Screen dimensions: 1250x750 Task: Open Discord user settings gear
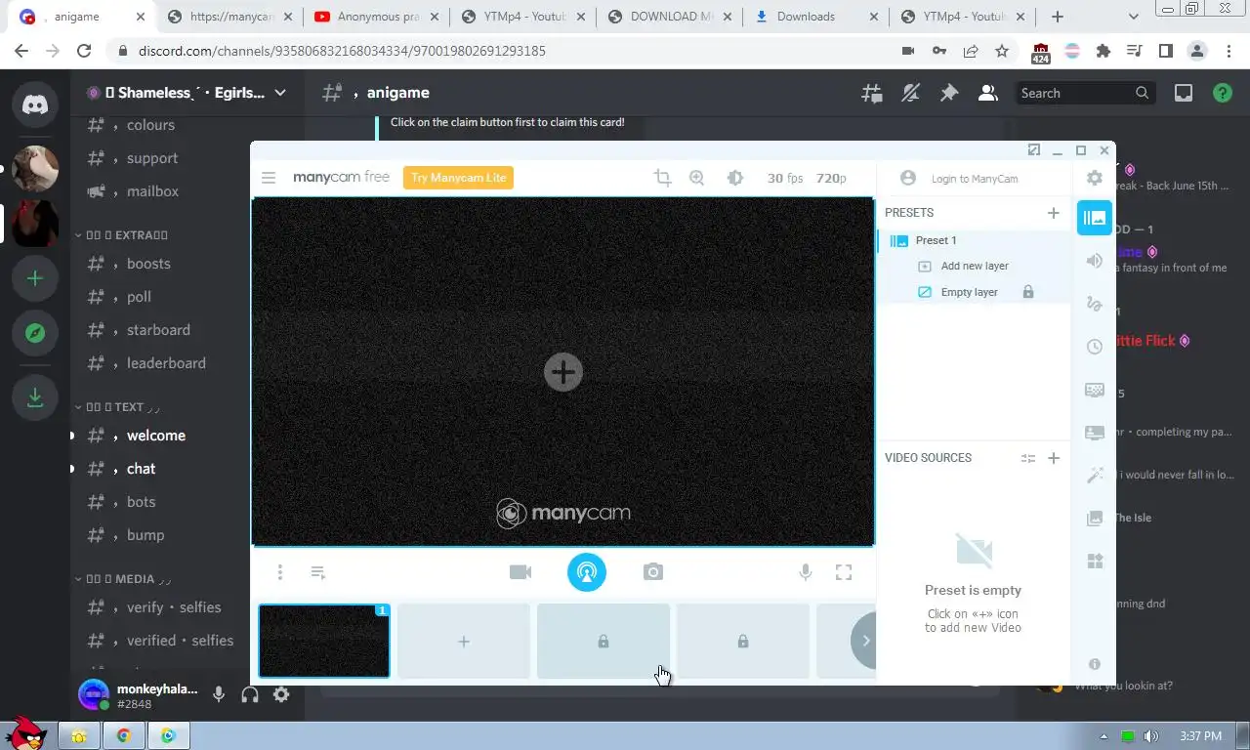pyautogui.click(x=281, y=694)
